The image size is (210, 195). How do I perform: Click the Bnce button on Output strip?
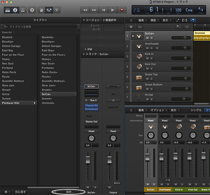coord(117,183)
